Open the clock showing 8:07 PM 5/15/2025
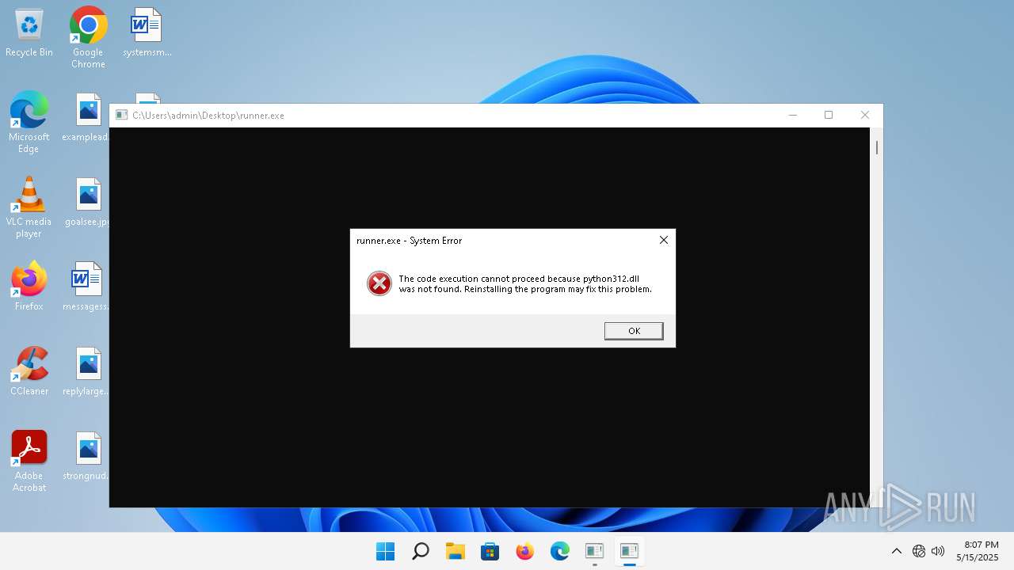Screen dimensions: 1014x570 point(977,551)
